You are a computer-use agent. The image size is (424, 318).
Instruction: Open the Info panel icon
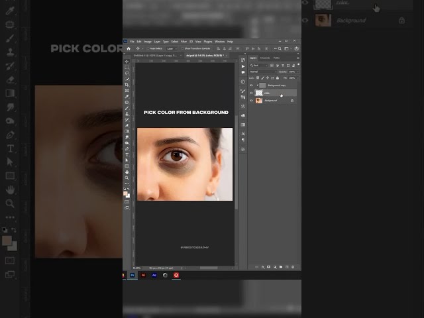point(243,81)
